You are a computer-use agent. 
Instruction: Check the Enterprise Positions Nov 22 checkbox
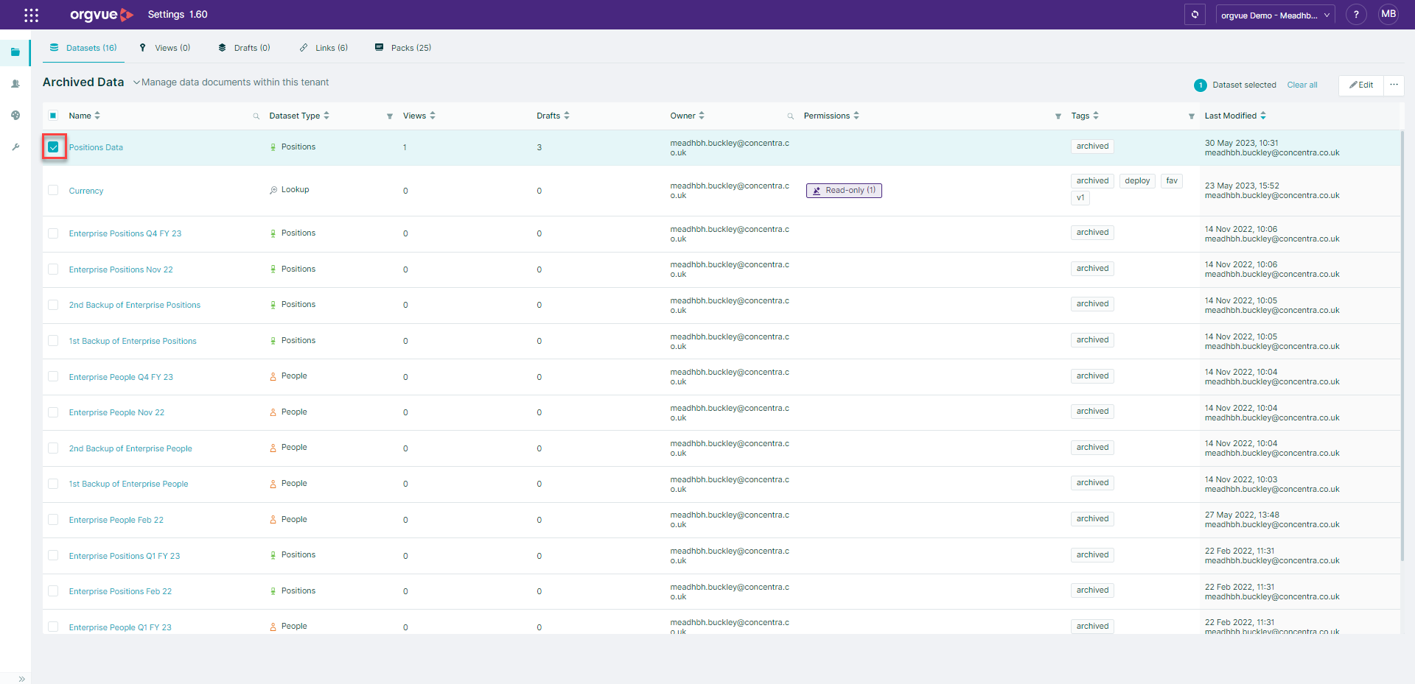tap(53, 269)
